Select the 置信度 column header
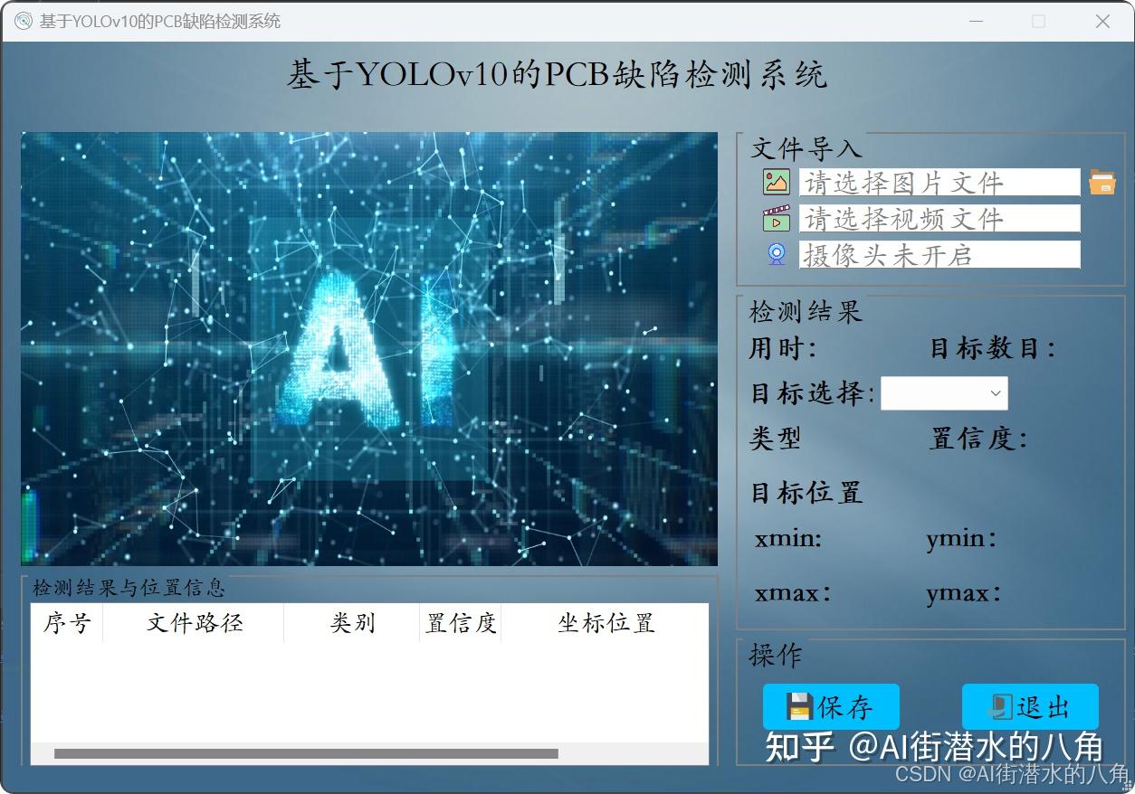Viewport: 1135px width, 794px height. (x=460, y=622)
